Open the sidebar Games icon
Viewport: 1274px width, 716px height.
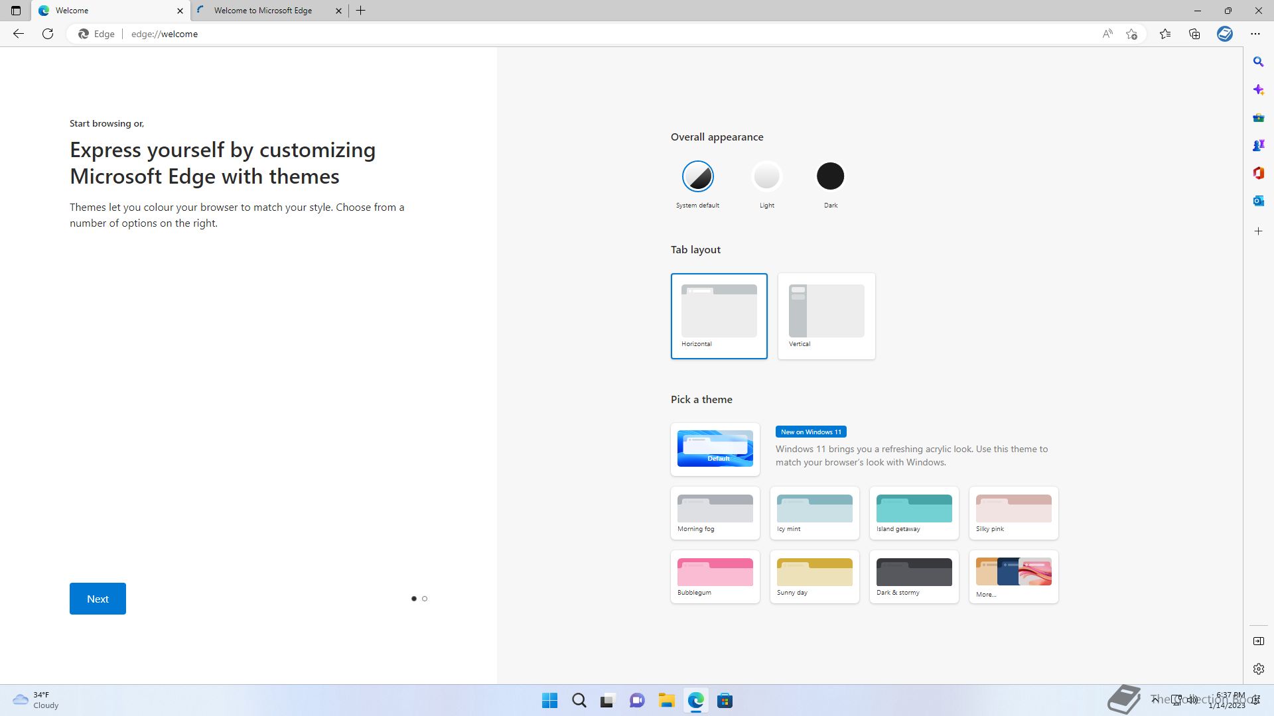click(1259, 145)
